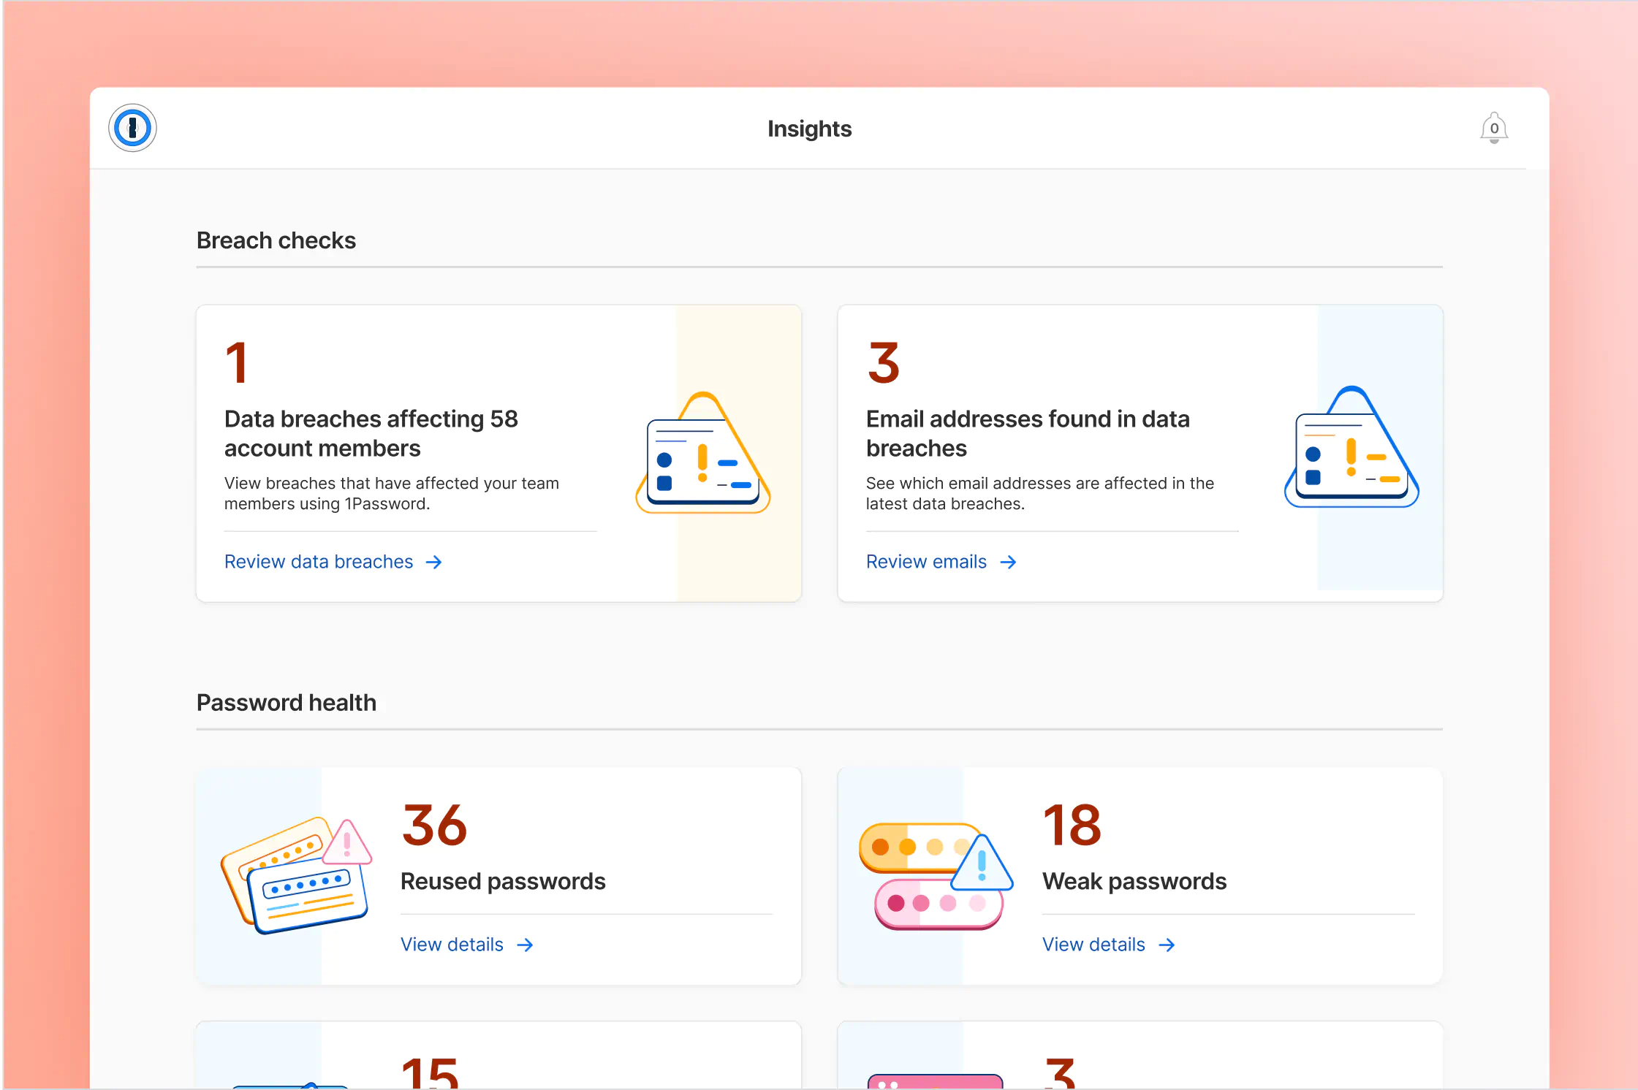Screen dimensions: 1638x1090
Task: Click the email breach warning illustration
Action: click(x=1351, y=449)
